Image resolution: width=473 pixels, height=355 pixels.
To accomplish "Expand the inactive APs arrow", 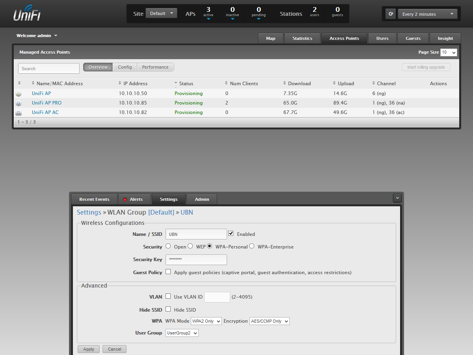I will (233, 19).
